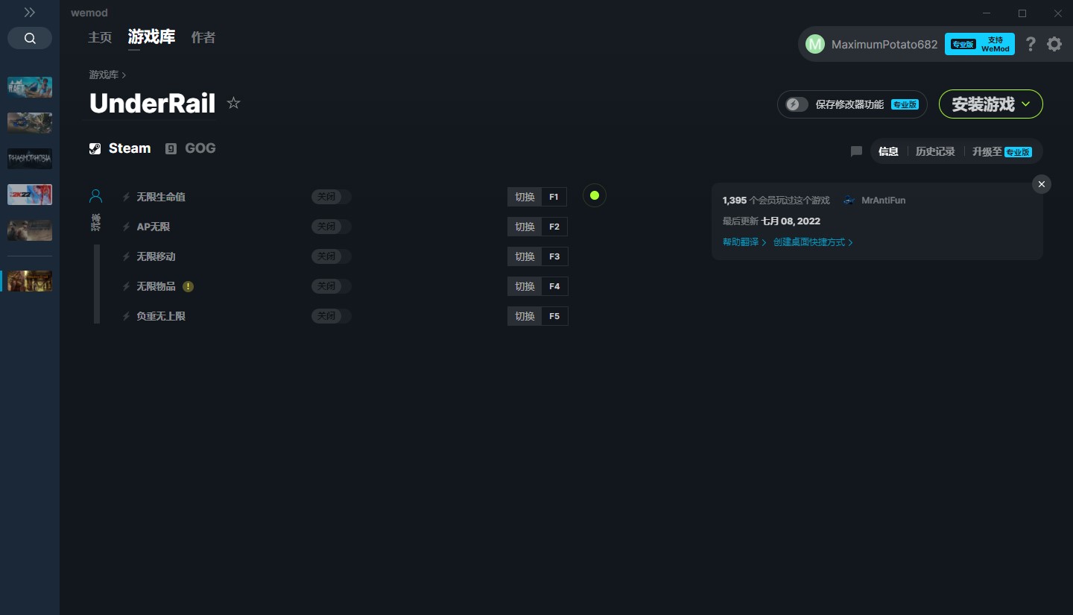1073x615 pixels.
Task: Toggle 保存修改器功能 switch
Action: pos(797,104)
